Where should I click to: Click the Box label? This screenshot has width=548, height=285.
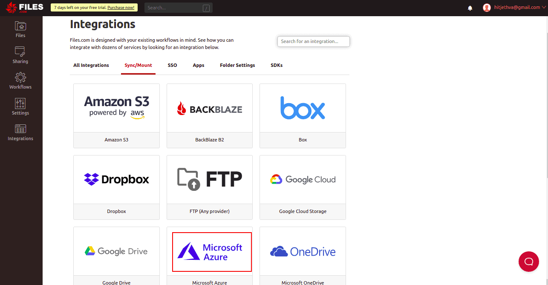[x=303, y=140]
